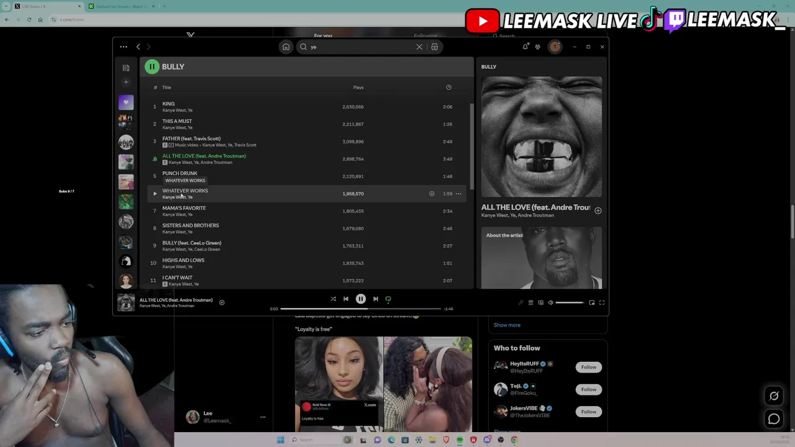Open Travis Scott artist link under FATHER row

coord(245,145)
